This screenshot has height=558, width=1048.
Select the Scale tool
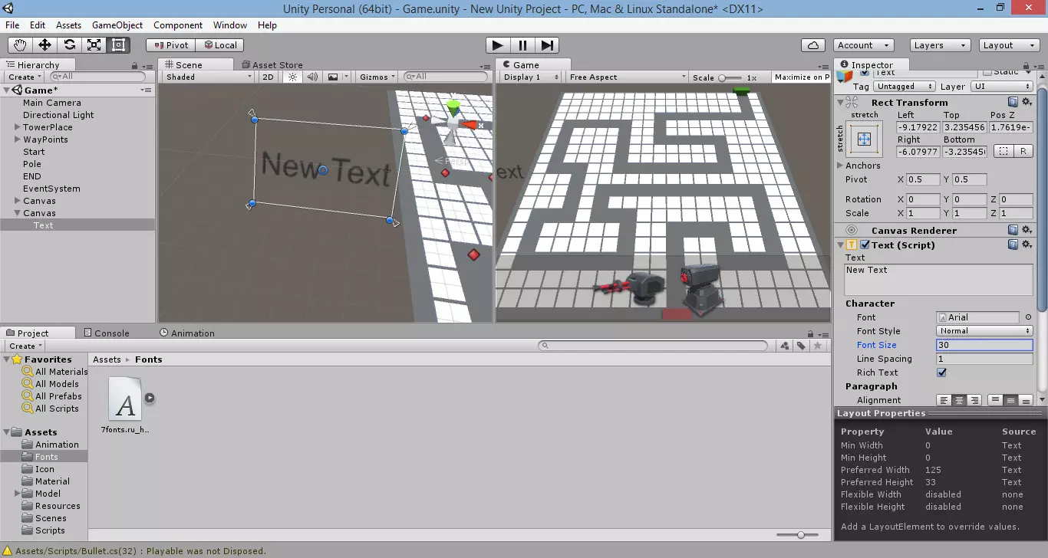click(x=94, y=45)
